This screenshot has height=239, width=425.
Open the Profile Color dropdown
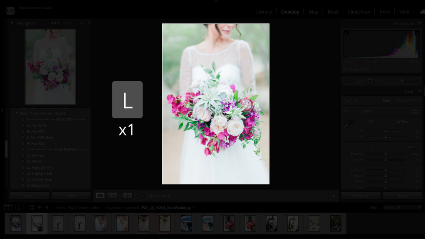[368, 111]
